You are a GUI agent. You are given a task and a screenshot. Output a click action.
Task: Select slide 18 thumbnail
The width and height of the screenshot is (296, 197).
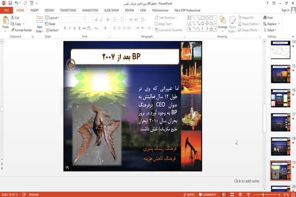(281, 146)
